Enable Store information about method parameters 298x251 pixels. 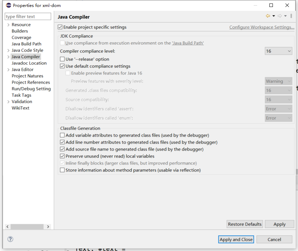click(62, 170)
